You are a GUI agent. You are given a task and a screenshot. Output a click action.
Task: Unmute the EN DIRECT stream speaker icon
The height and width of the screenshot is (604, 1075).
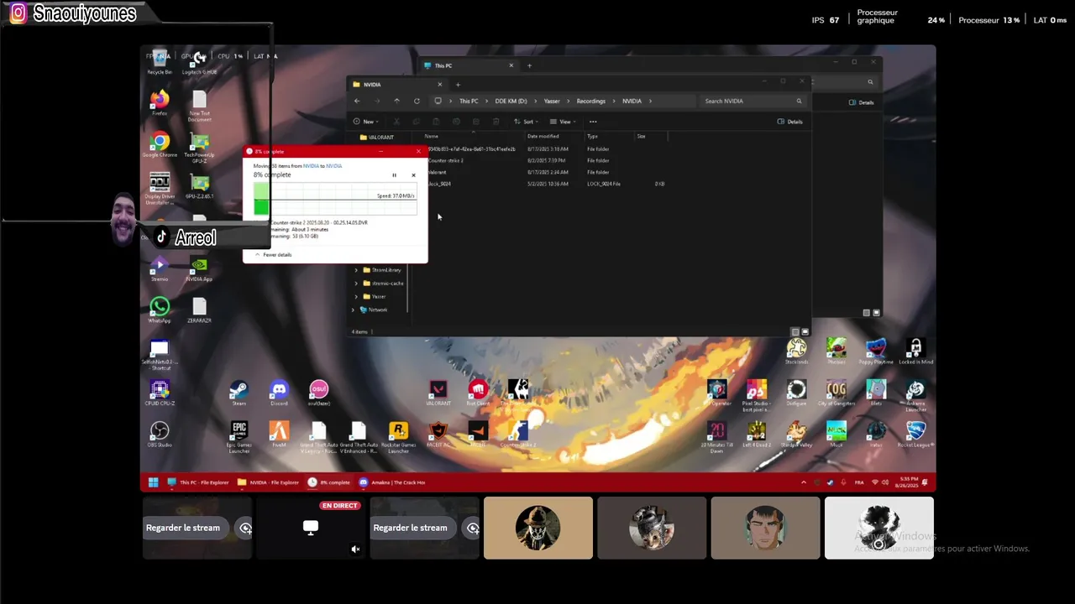[355, 549]
